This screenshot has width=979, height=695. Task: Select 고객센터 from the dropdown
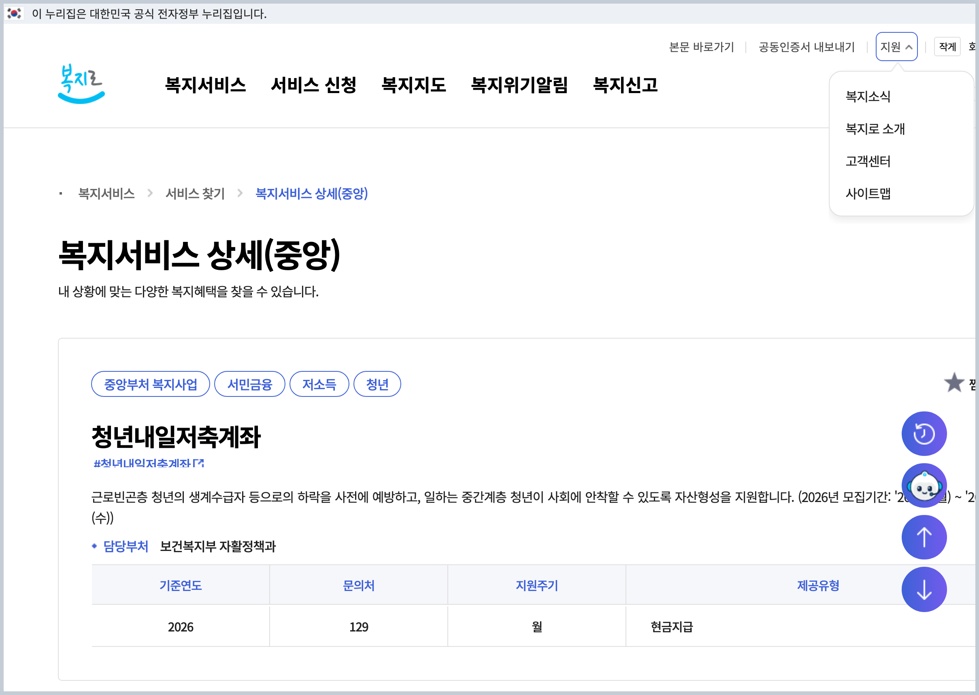[x=868, y=161]
